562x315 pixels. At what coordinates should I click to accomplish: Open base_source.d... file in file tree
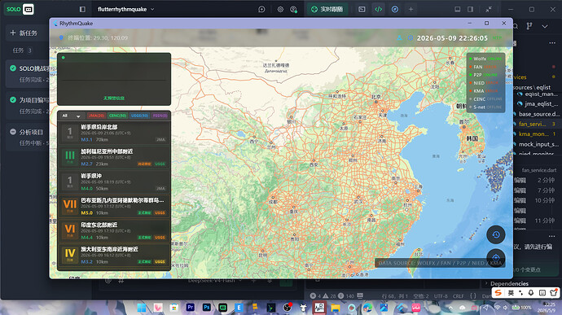coord(538,114)
